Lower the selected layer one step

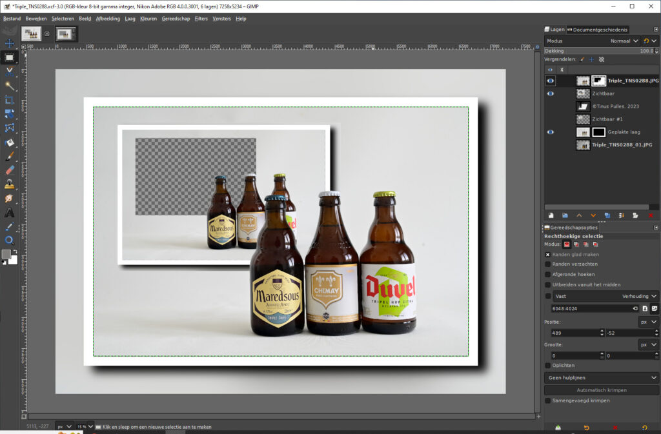point(593,215)
